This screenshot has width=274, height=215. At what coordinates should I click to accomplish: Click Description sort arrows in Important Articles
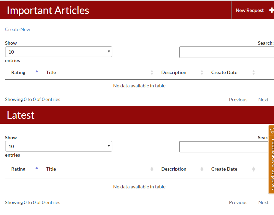[202, 72]
